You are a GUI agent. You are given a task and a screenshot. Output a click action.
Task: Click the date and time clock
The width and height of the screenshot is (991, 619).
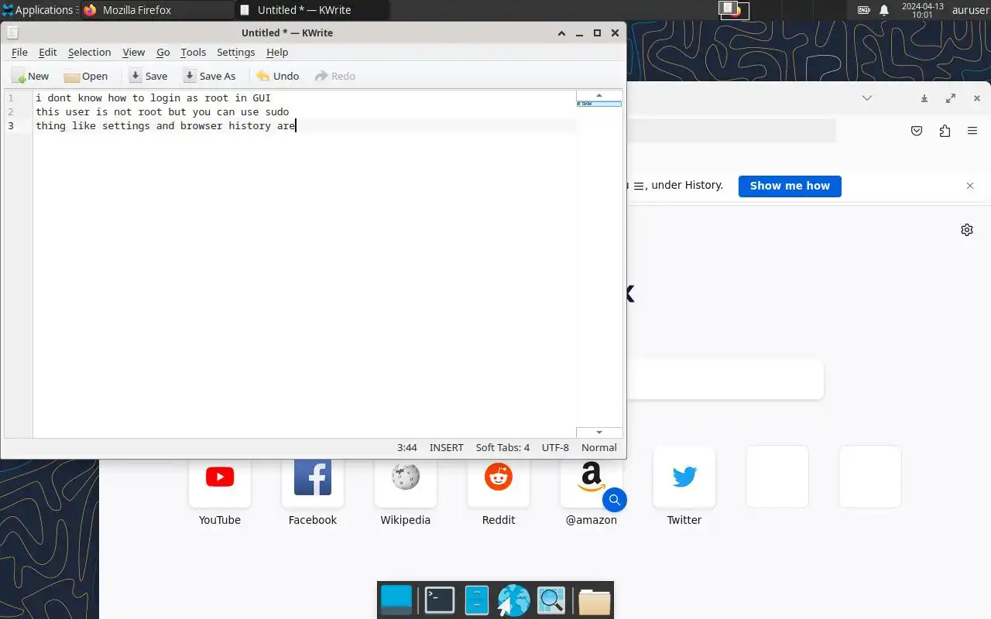pyautogui.click(x=922, y=10)
